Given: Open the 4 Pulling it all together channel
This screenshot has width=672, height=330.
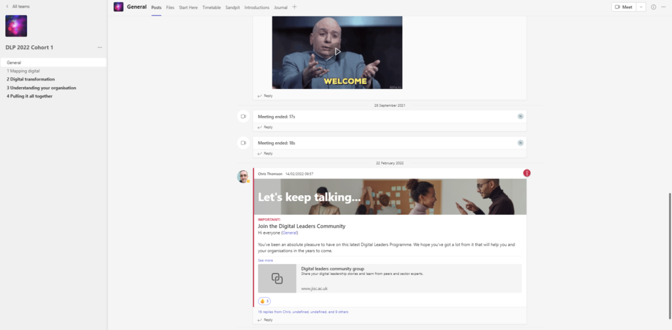Looking at the screenshot, I should pos(30,96).
